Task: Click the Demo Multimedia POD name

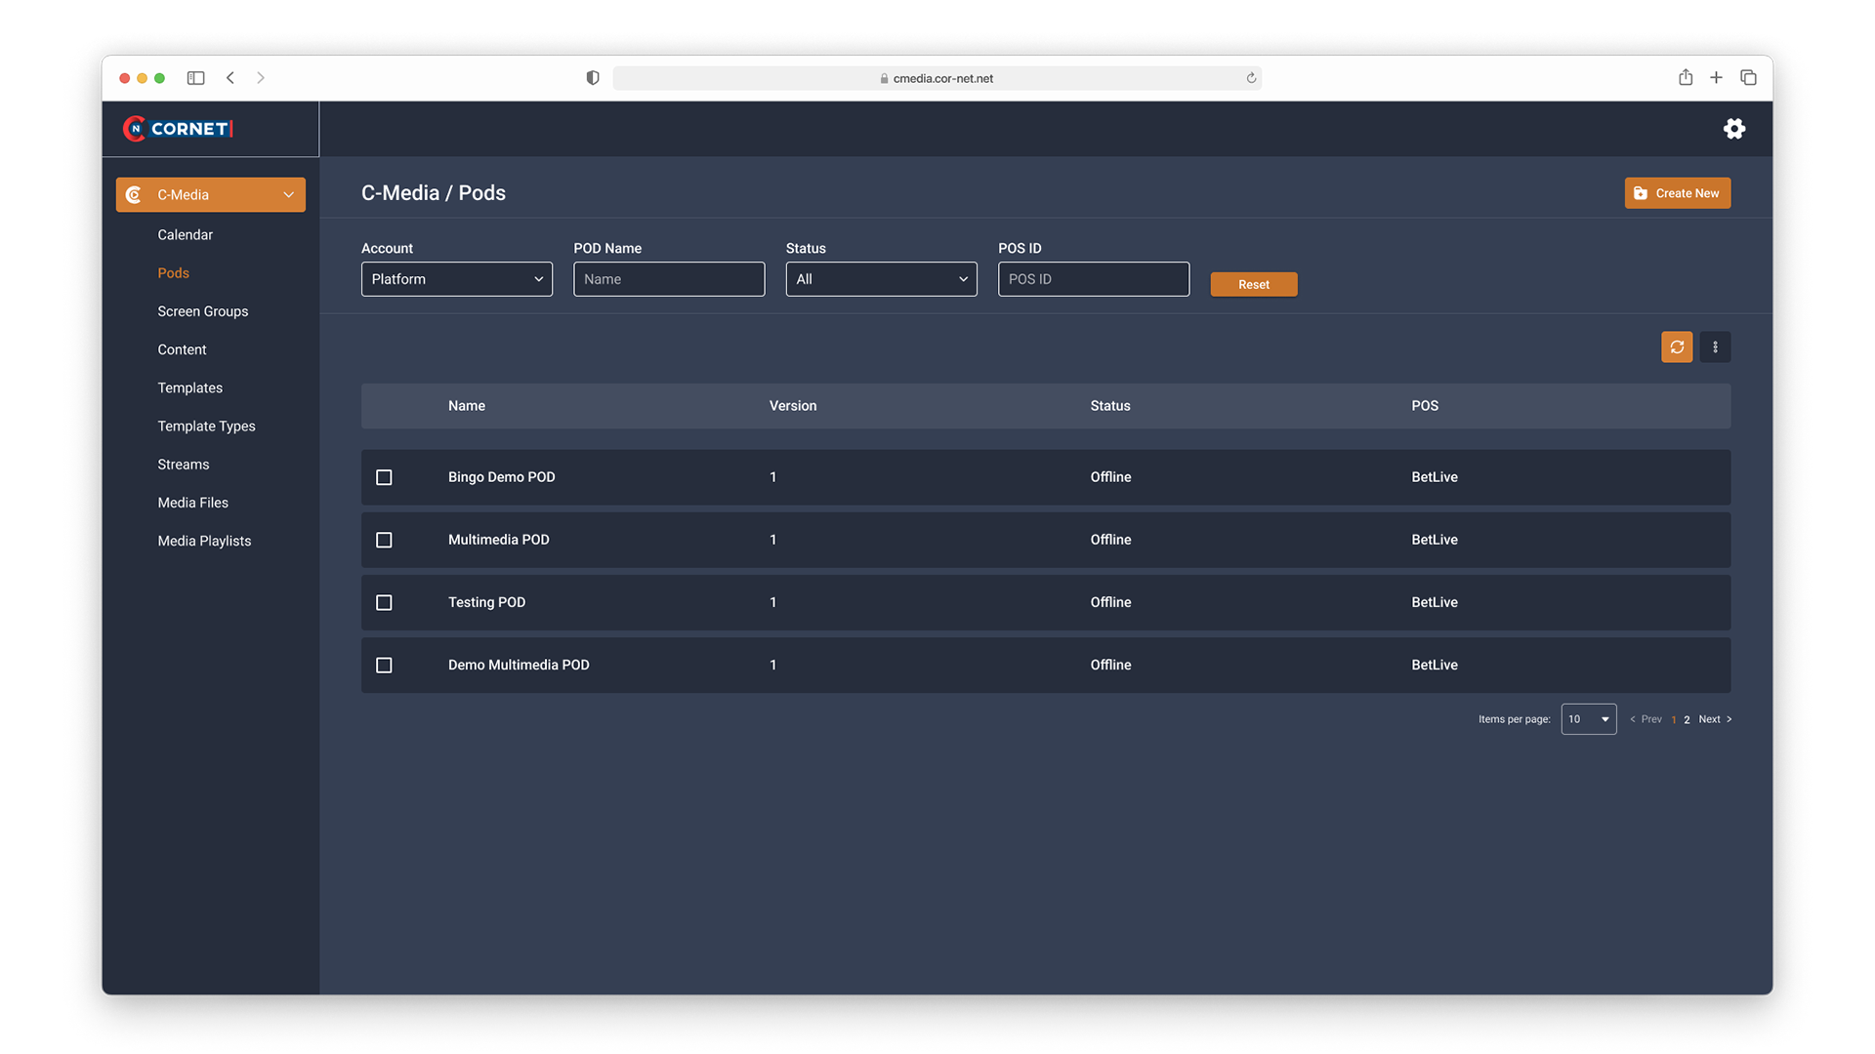Action: 519,665
